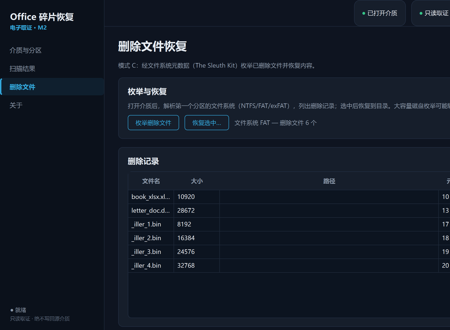Click the 已打开介质 status badge
The image size is (450, 330).
(x=380, y=13)
